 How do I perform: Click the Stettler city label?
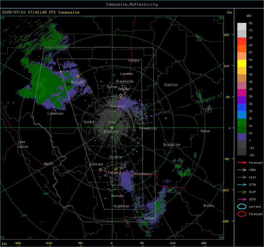click(171, 85)
